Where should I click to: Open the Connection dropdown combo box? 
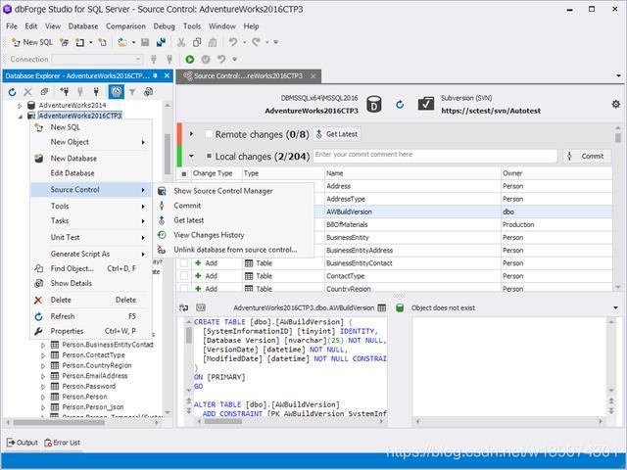[97, 59]
